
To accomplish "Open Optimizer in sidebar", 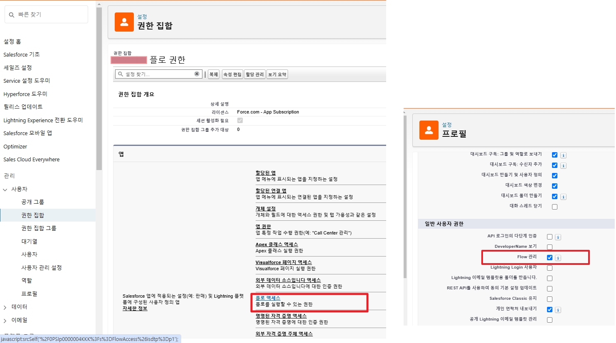I will click(15, 147).
